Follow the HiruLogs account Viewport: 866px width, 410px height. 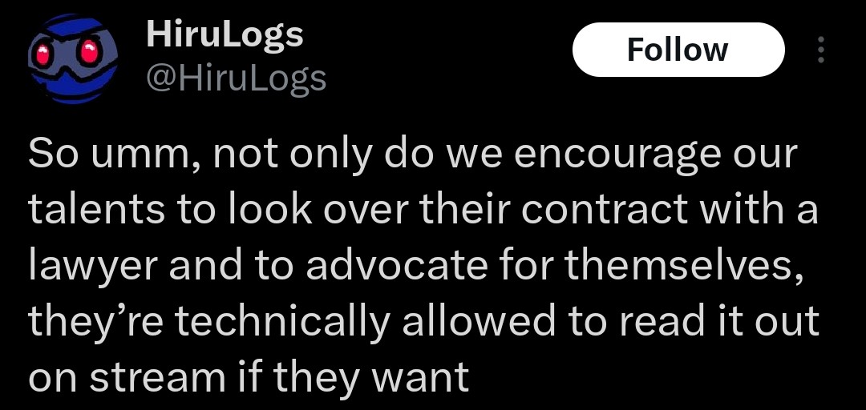[x=678, y=50]
